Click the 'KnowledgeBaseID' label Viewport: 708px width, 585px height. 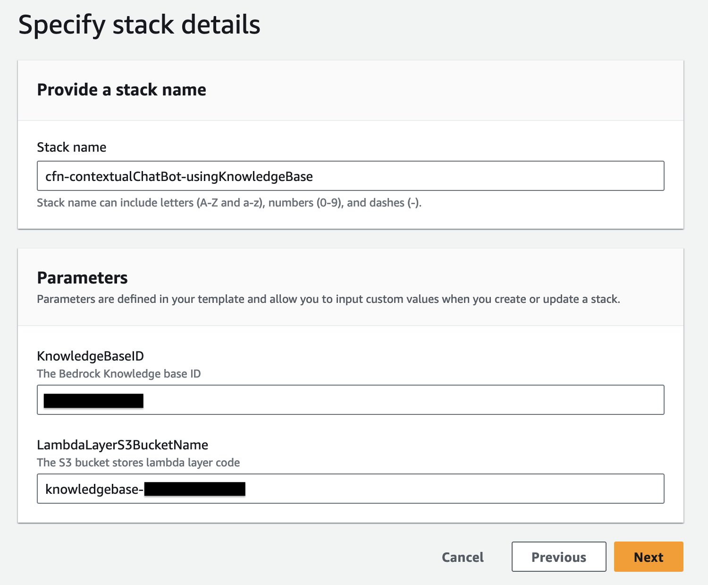tap(91, 356)
